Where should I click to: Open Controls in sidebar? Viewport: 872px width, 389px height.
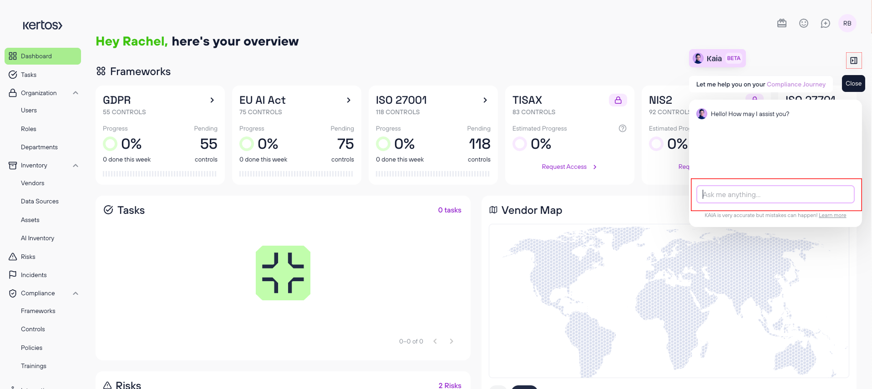[x=33, y=329]
